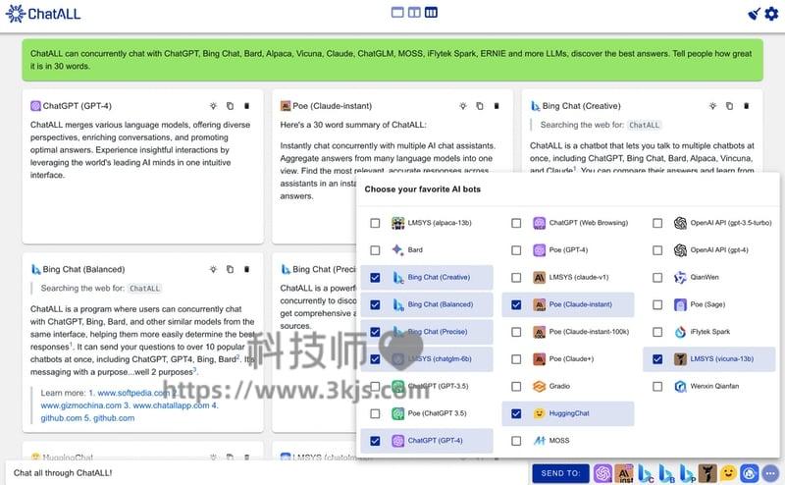Uncheck Bing Chat (Creative) checkbox
This screenshot has height=485, width=785.
click(375, 278)
